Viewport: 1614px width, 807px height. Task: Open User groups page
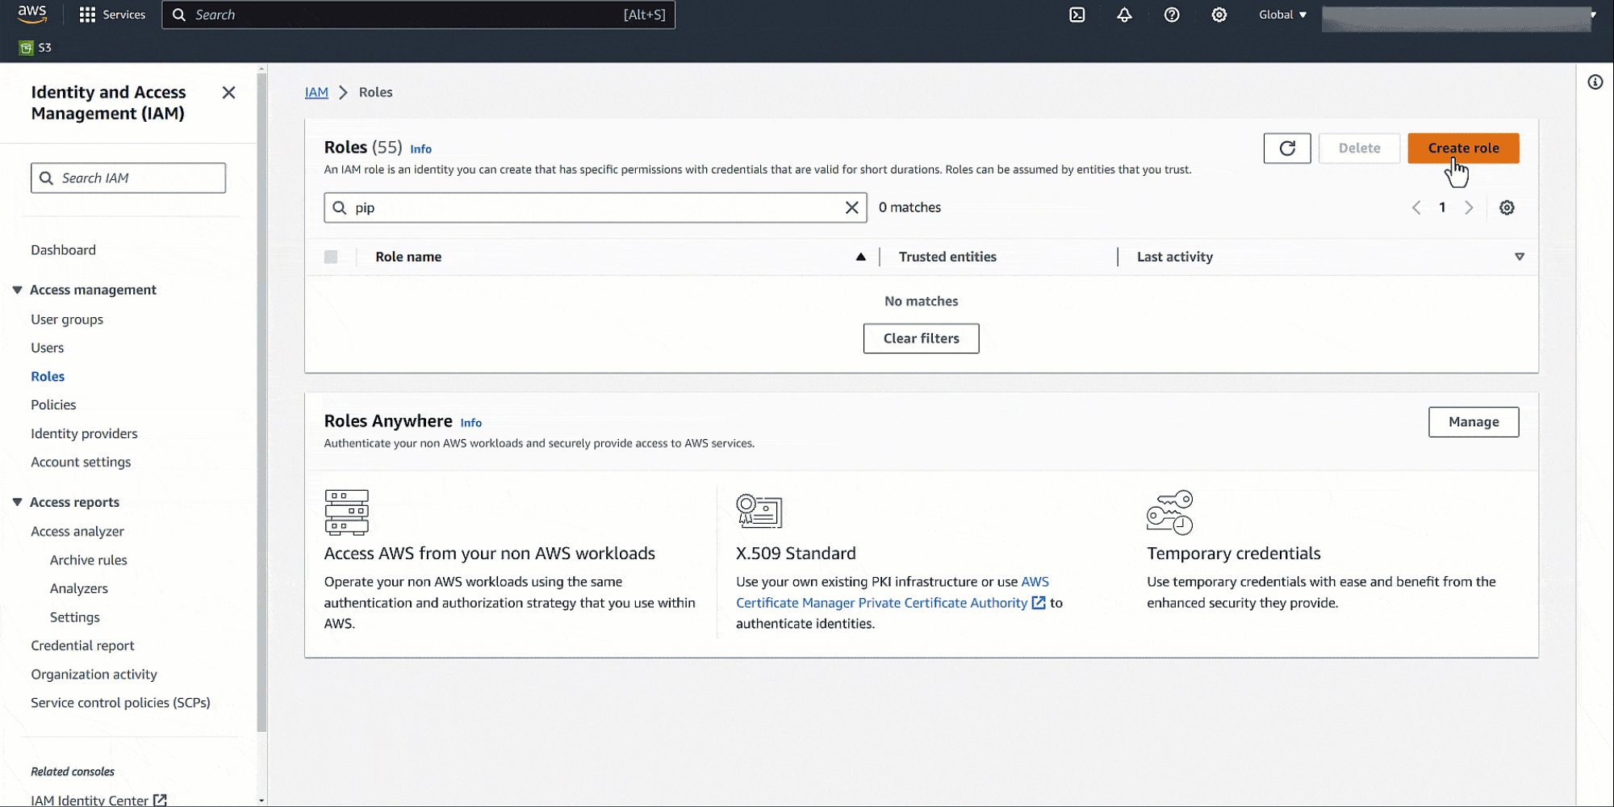tap(67, 320)
